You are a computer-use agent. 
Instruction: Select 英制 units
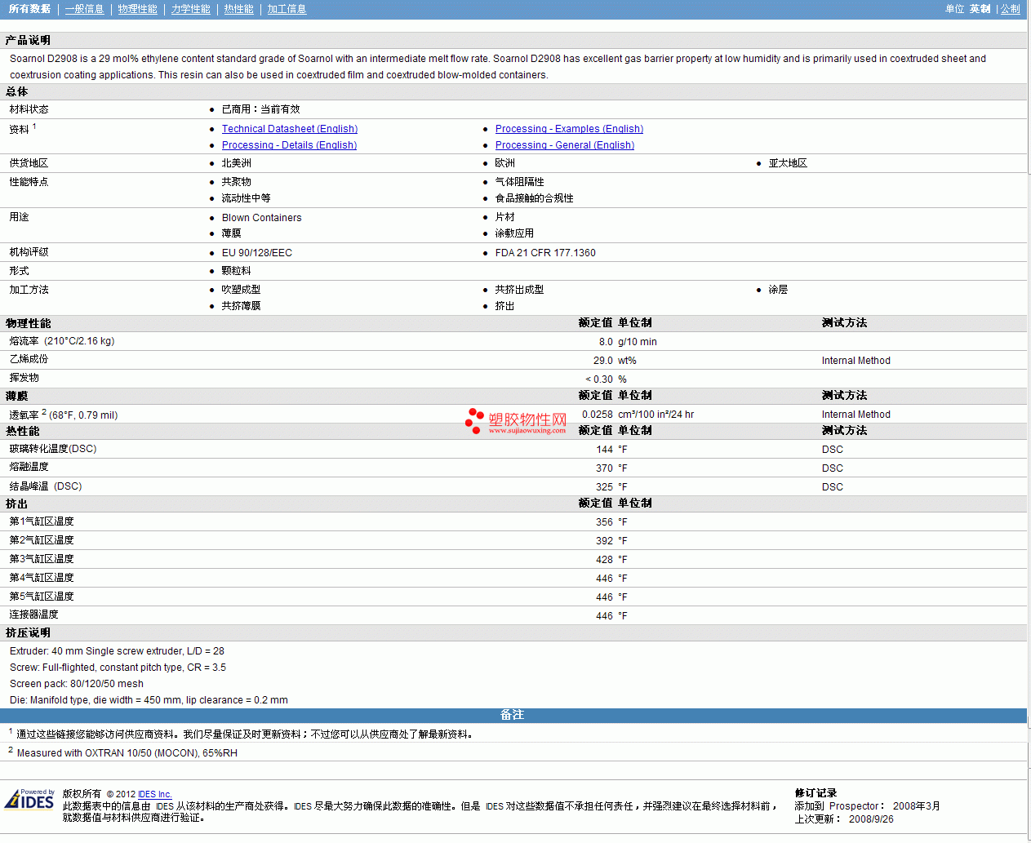980,9
